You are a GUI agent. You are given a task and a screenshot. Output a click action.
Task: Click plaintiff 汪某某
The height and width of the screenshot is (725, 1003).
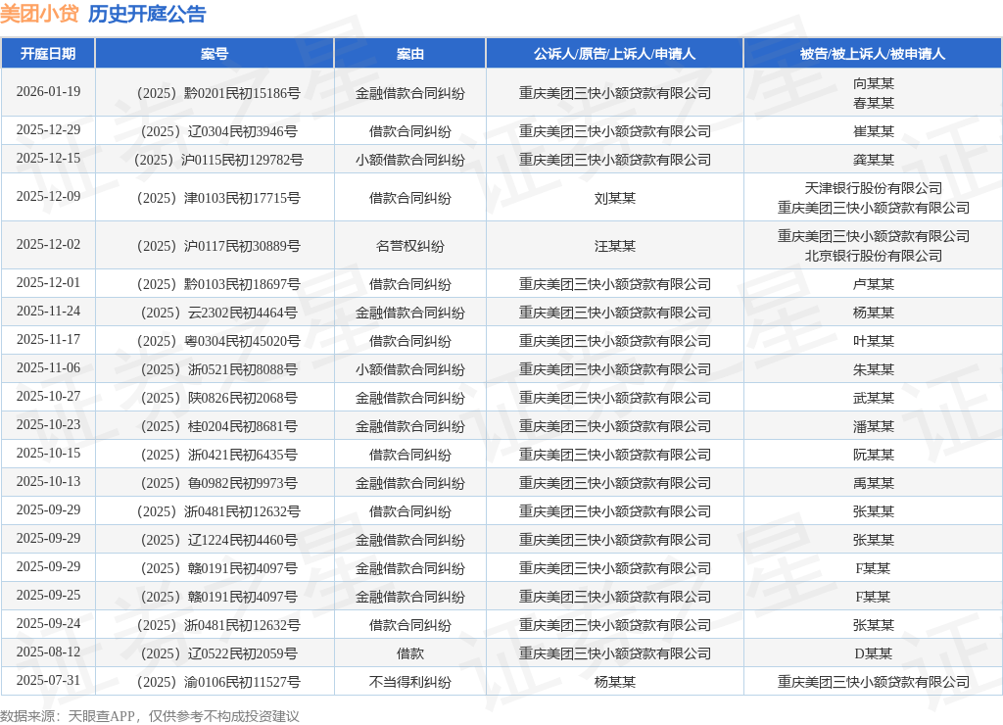click(x=615, y=246)
